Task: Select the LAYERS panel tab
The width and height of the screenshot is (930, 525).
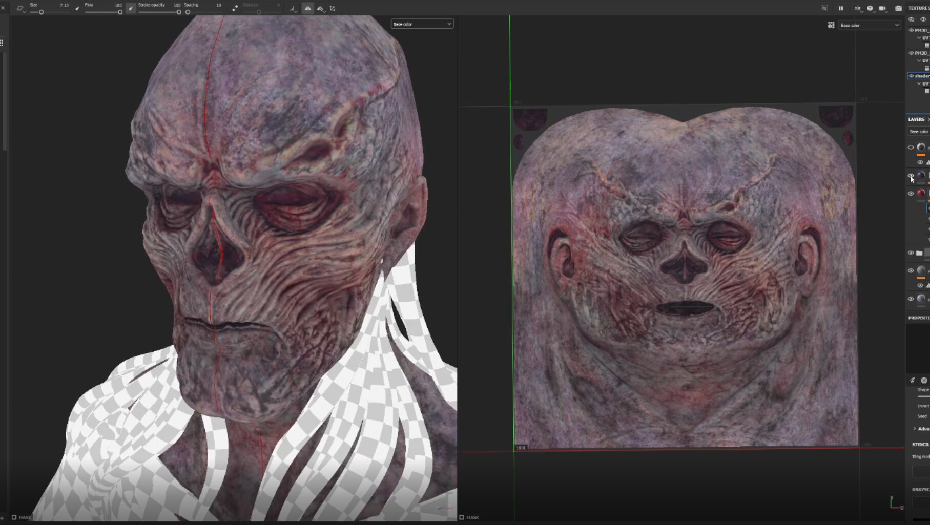Action: [916, 119]
